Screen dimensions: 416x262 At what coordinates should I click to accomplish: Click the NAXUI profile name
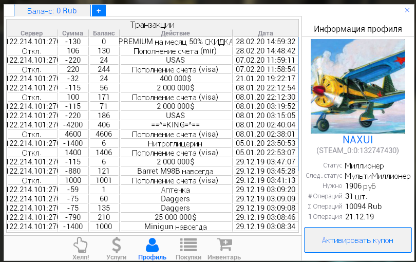[x=357, y=140]
